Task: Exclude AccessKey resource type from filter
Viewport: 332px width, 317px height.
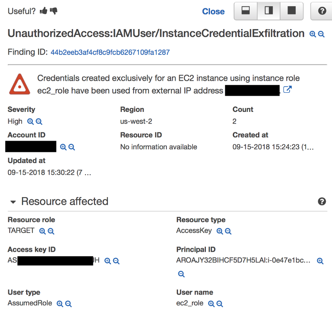Action: click(x=228, y=231)
